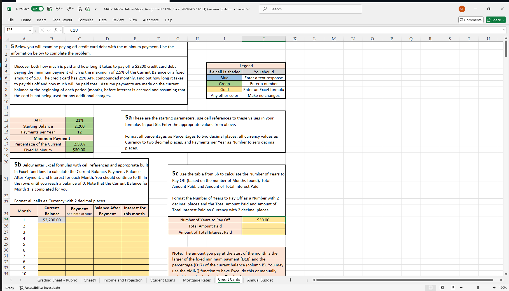
Task: Switch to the Insert ribbon tab
Action: tap(41, 20)
